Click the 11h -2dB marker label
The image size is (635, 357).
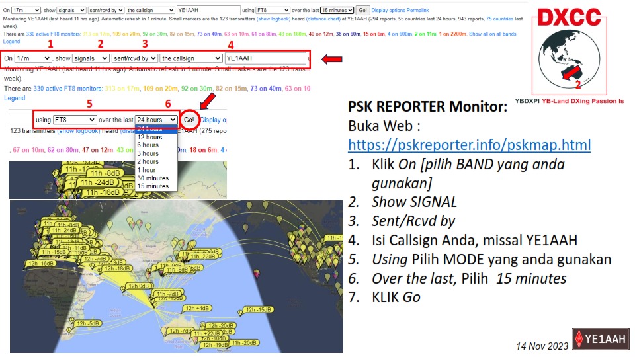[x=167, y=294]
